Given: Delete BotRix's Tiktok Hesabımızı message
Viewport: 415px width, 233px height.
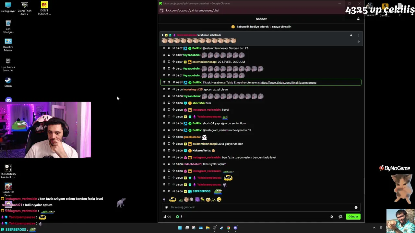Looking at the screenshot, I should (x=164, y=83).
